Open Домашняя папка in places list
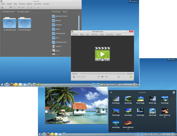Viewport: 177px width, 136px height. point(60,16)
